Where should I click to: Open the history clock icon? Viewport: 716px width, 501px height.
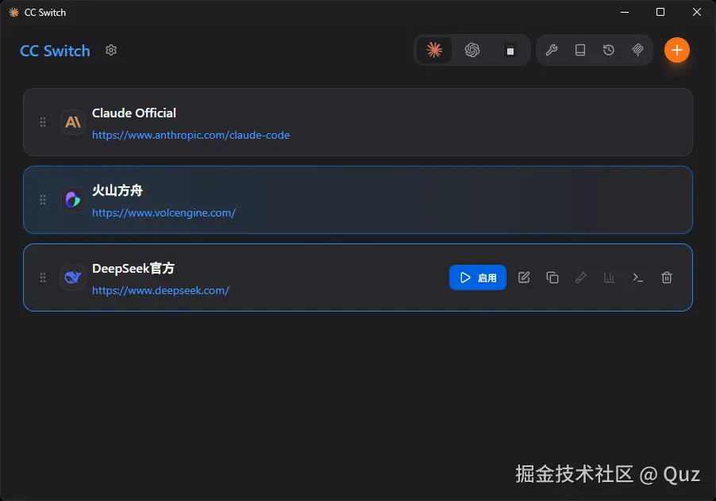[608, 50]
